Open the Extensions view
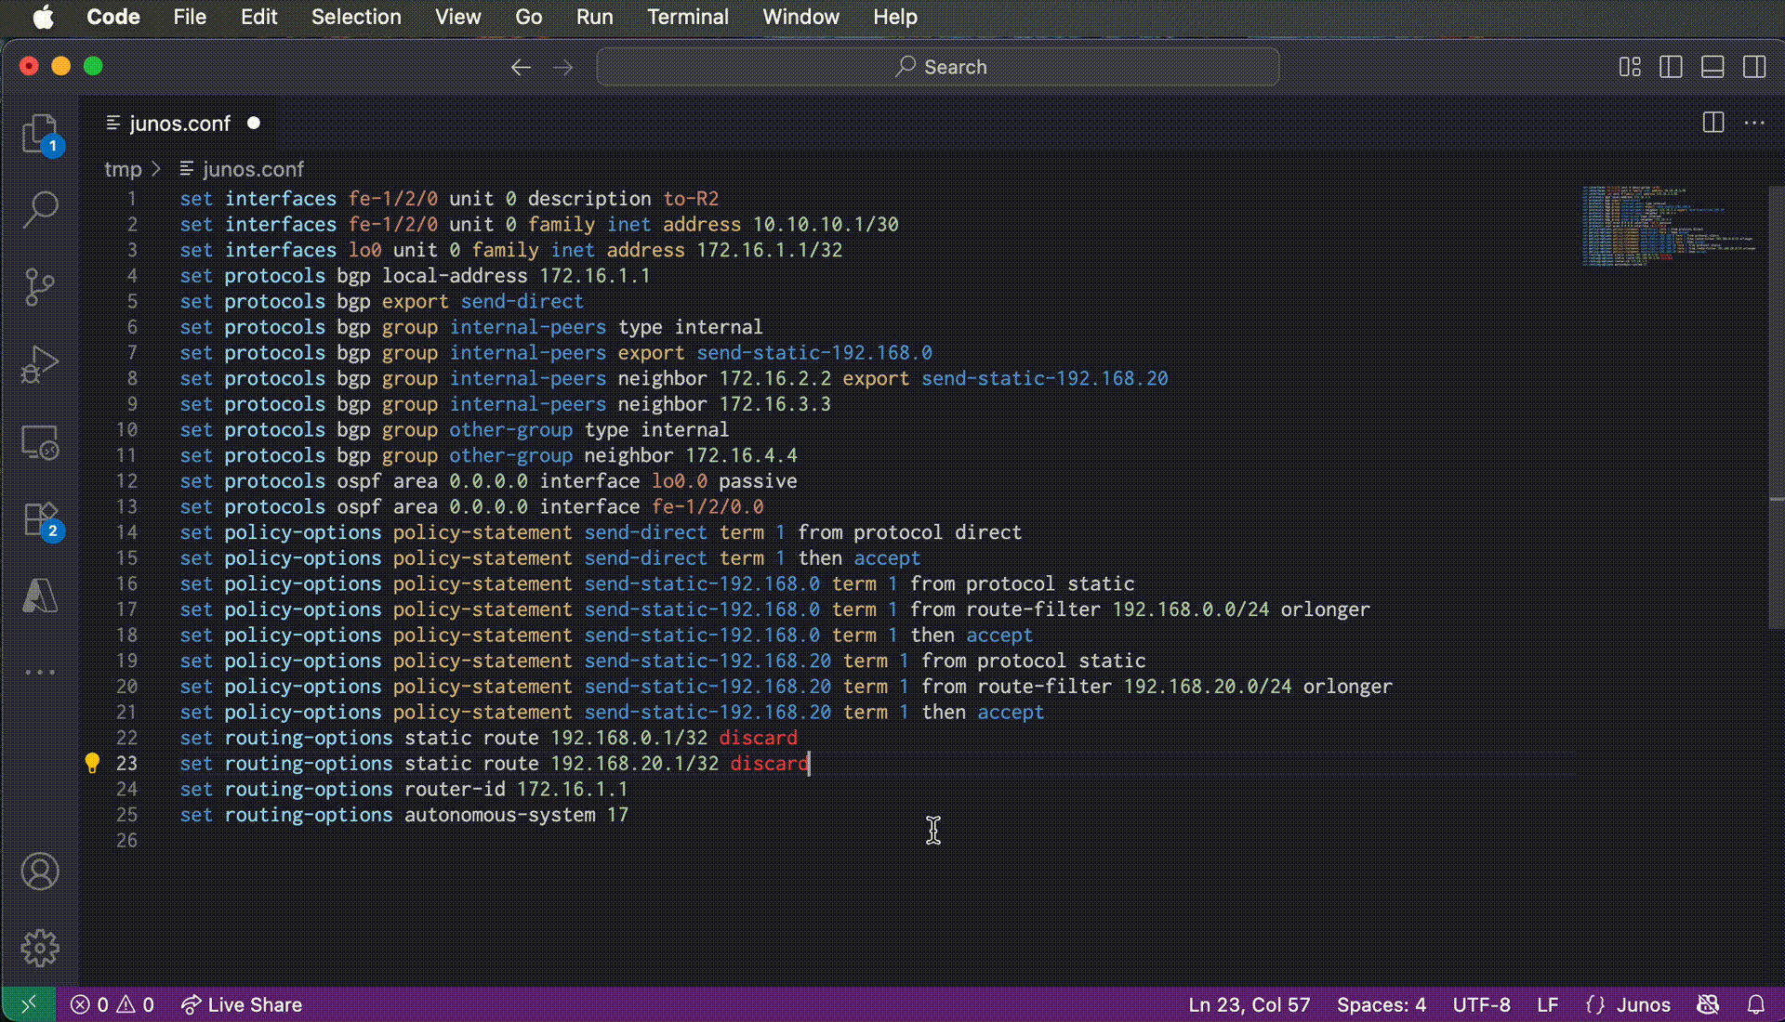Image resolution: width=1785 pixels, height=1022 pixels. click(x=40, y=519)
